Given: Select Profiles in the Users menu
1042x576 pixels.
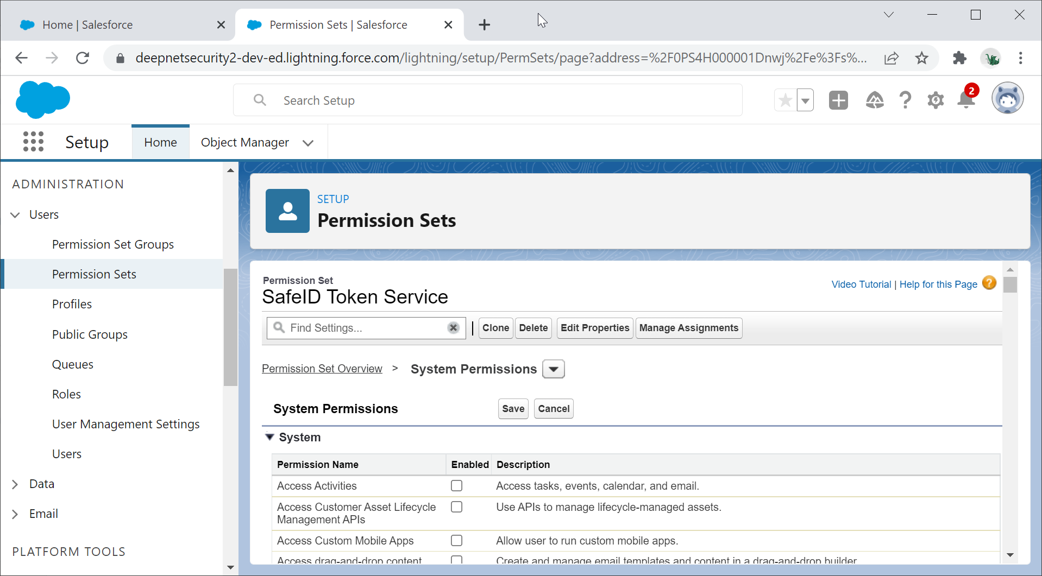Looking at the screenshot, I should click(72, 304).
